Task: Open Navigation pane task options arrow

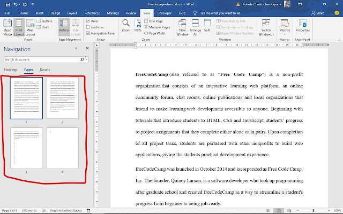Action: [x=76, y=48]
